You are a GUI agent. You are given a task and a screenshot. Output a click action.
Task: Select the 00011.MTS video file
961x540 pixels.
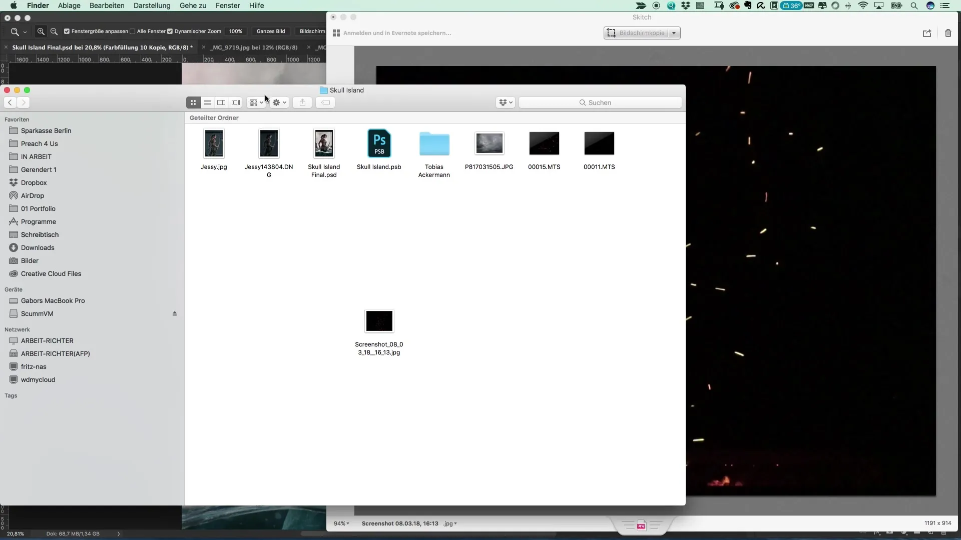pos(599,150)
